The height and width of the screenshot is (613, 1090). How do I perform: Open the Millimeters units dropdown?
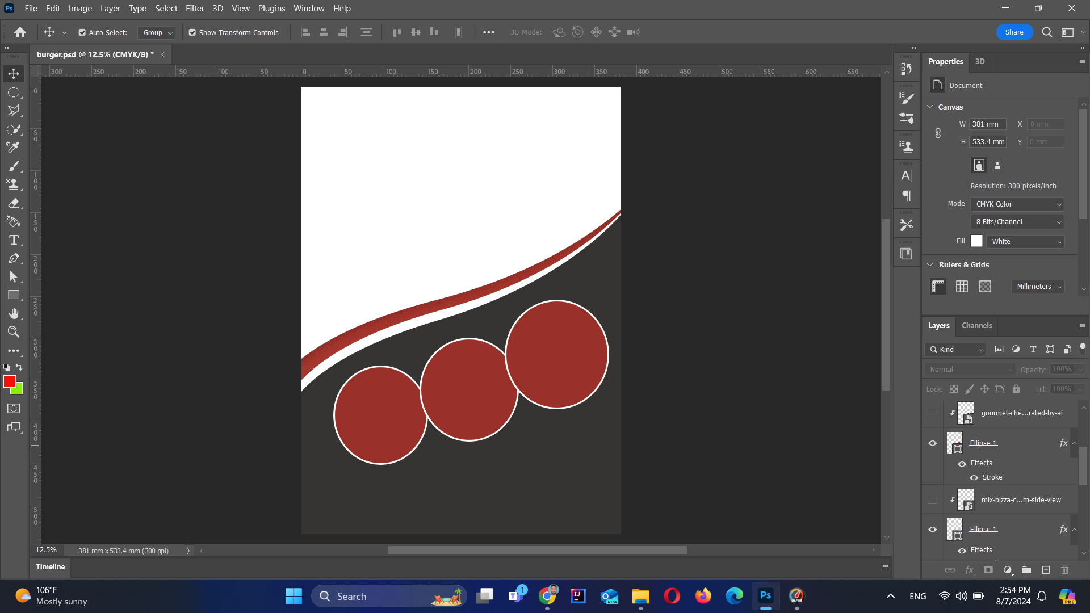click(x=1038, y=287)
